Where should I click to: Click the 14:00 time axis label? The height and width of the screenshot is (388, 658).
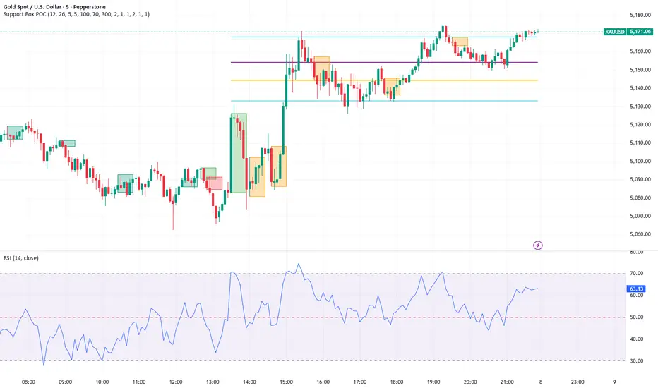pyautogui.click(x=249, y=382)
